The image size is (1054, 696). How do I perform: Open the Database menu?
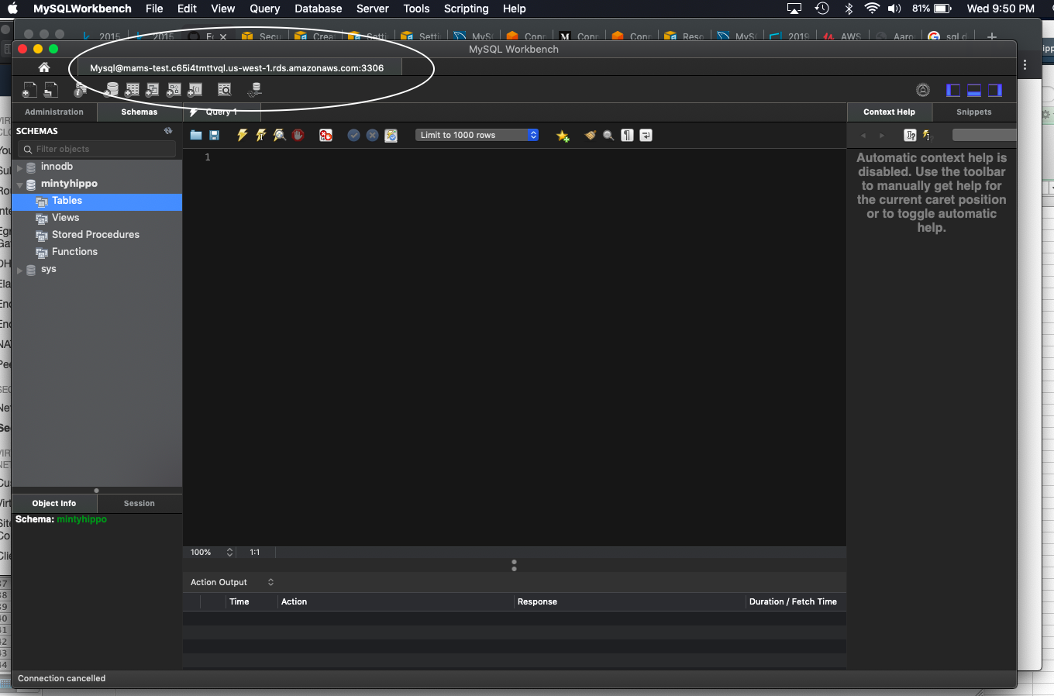click(x=318, y=9)
